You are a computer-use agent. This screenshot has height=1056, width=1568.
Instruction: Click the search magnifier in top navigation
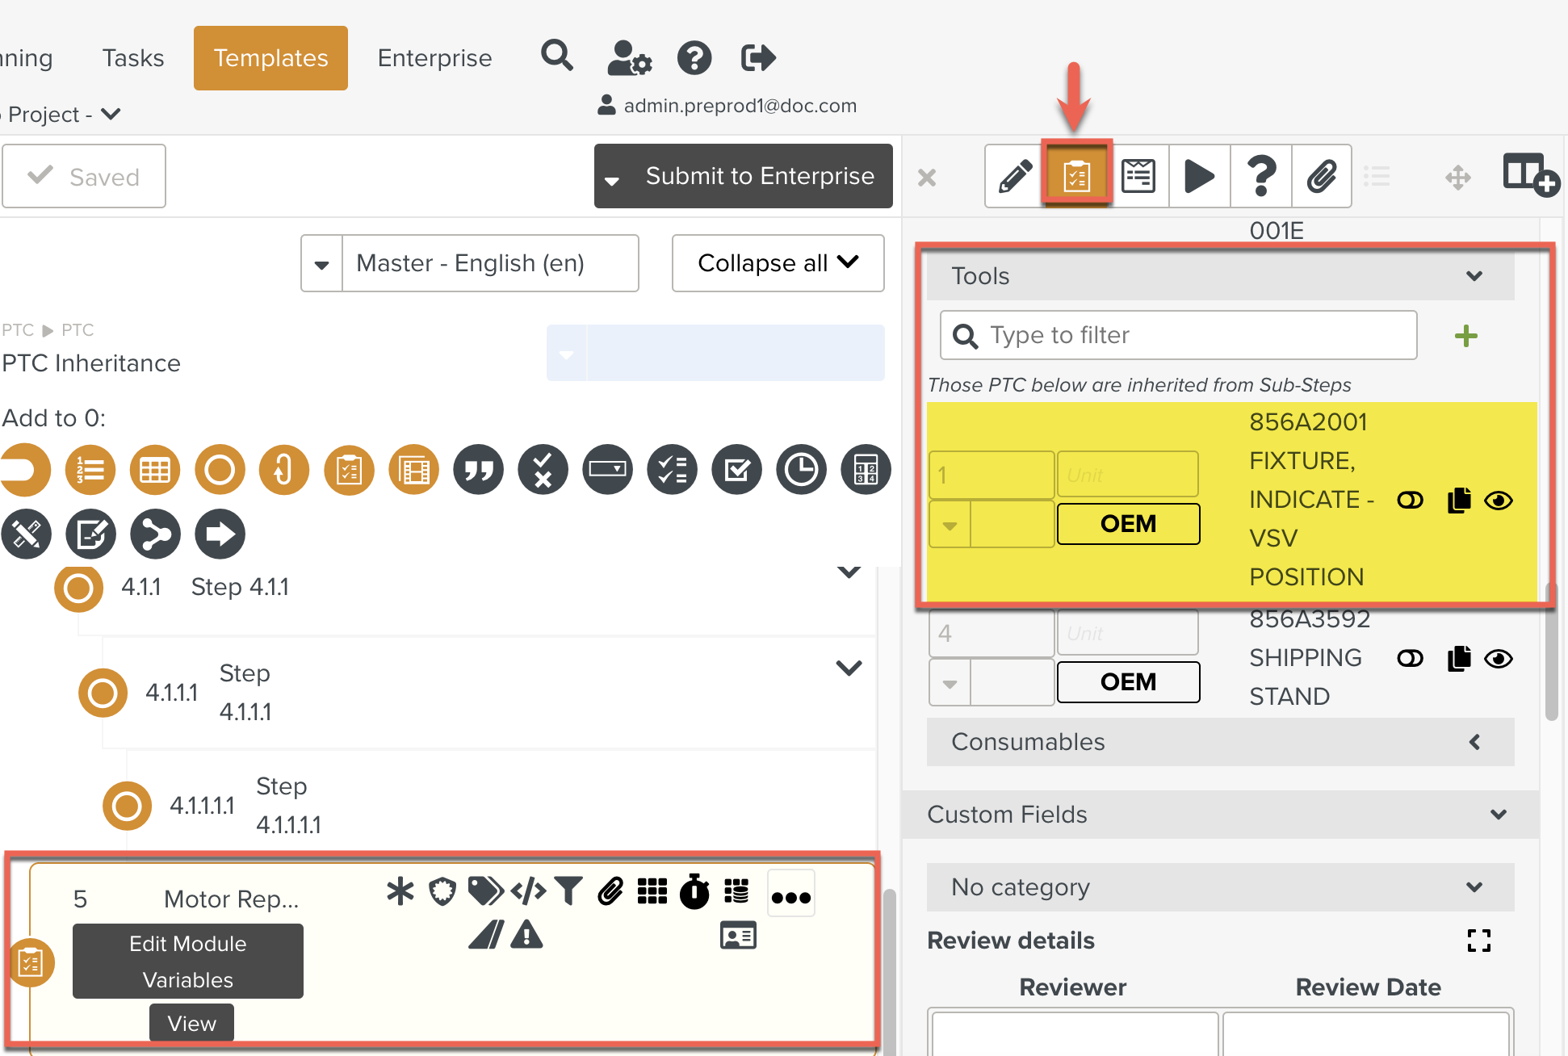pos(557,57)
